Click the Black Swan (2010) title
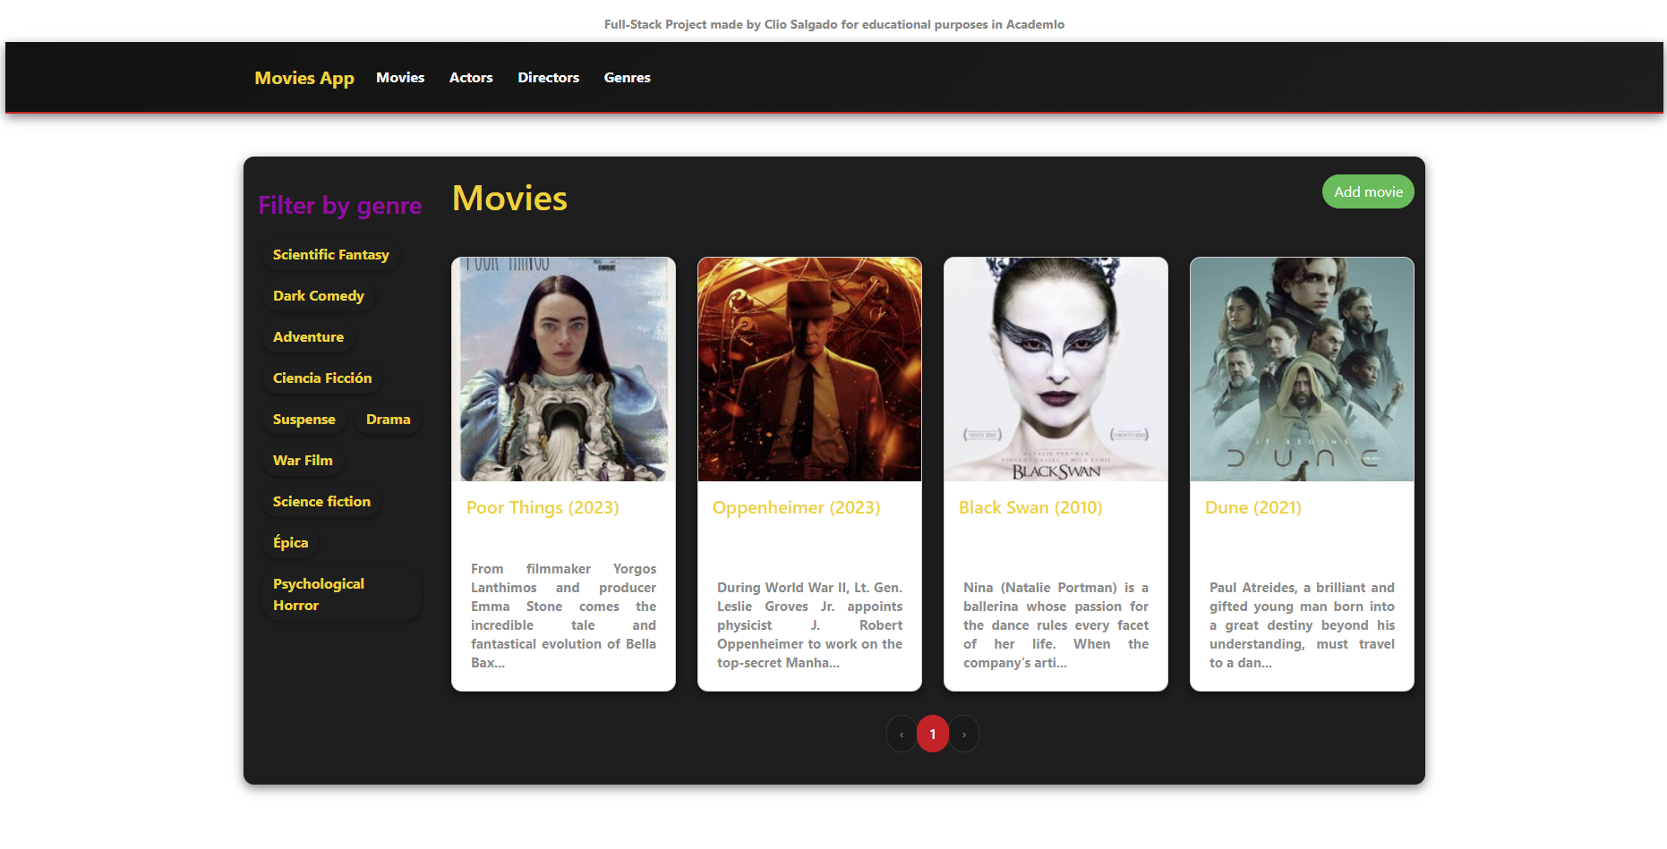 point(1030,507)
